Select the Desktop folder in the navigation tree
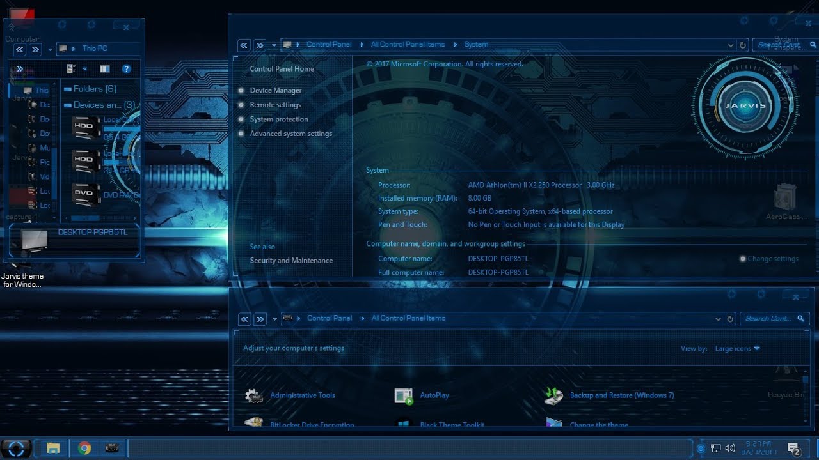This screenshot has width=819, height=460. click(40, 105)
